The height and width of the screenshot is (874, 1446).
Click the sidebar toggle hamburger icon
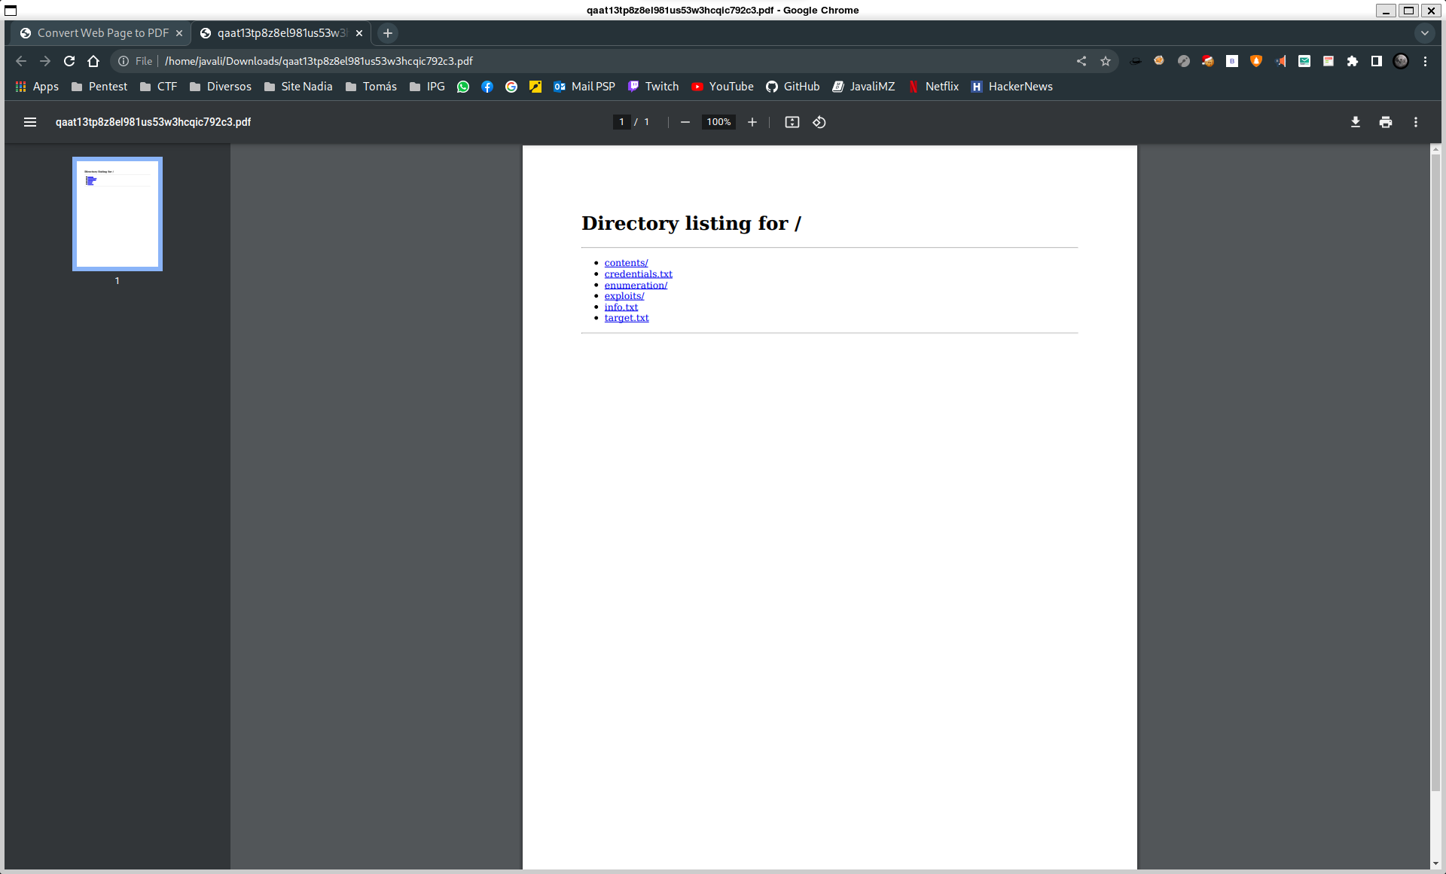coord(30,121)
